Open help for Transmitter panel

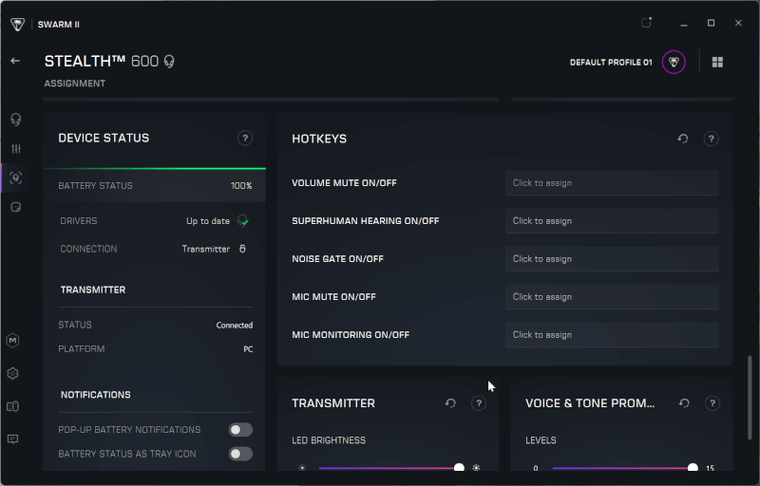[x=479, y=403]
